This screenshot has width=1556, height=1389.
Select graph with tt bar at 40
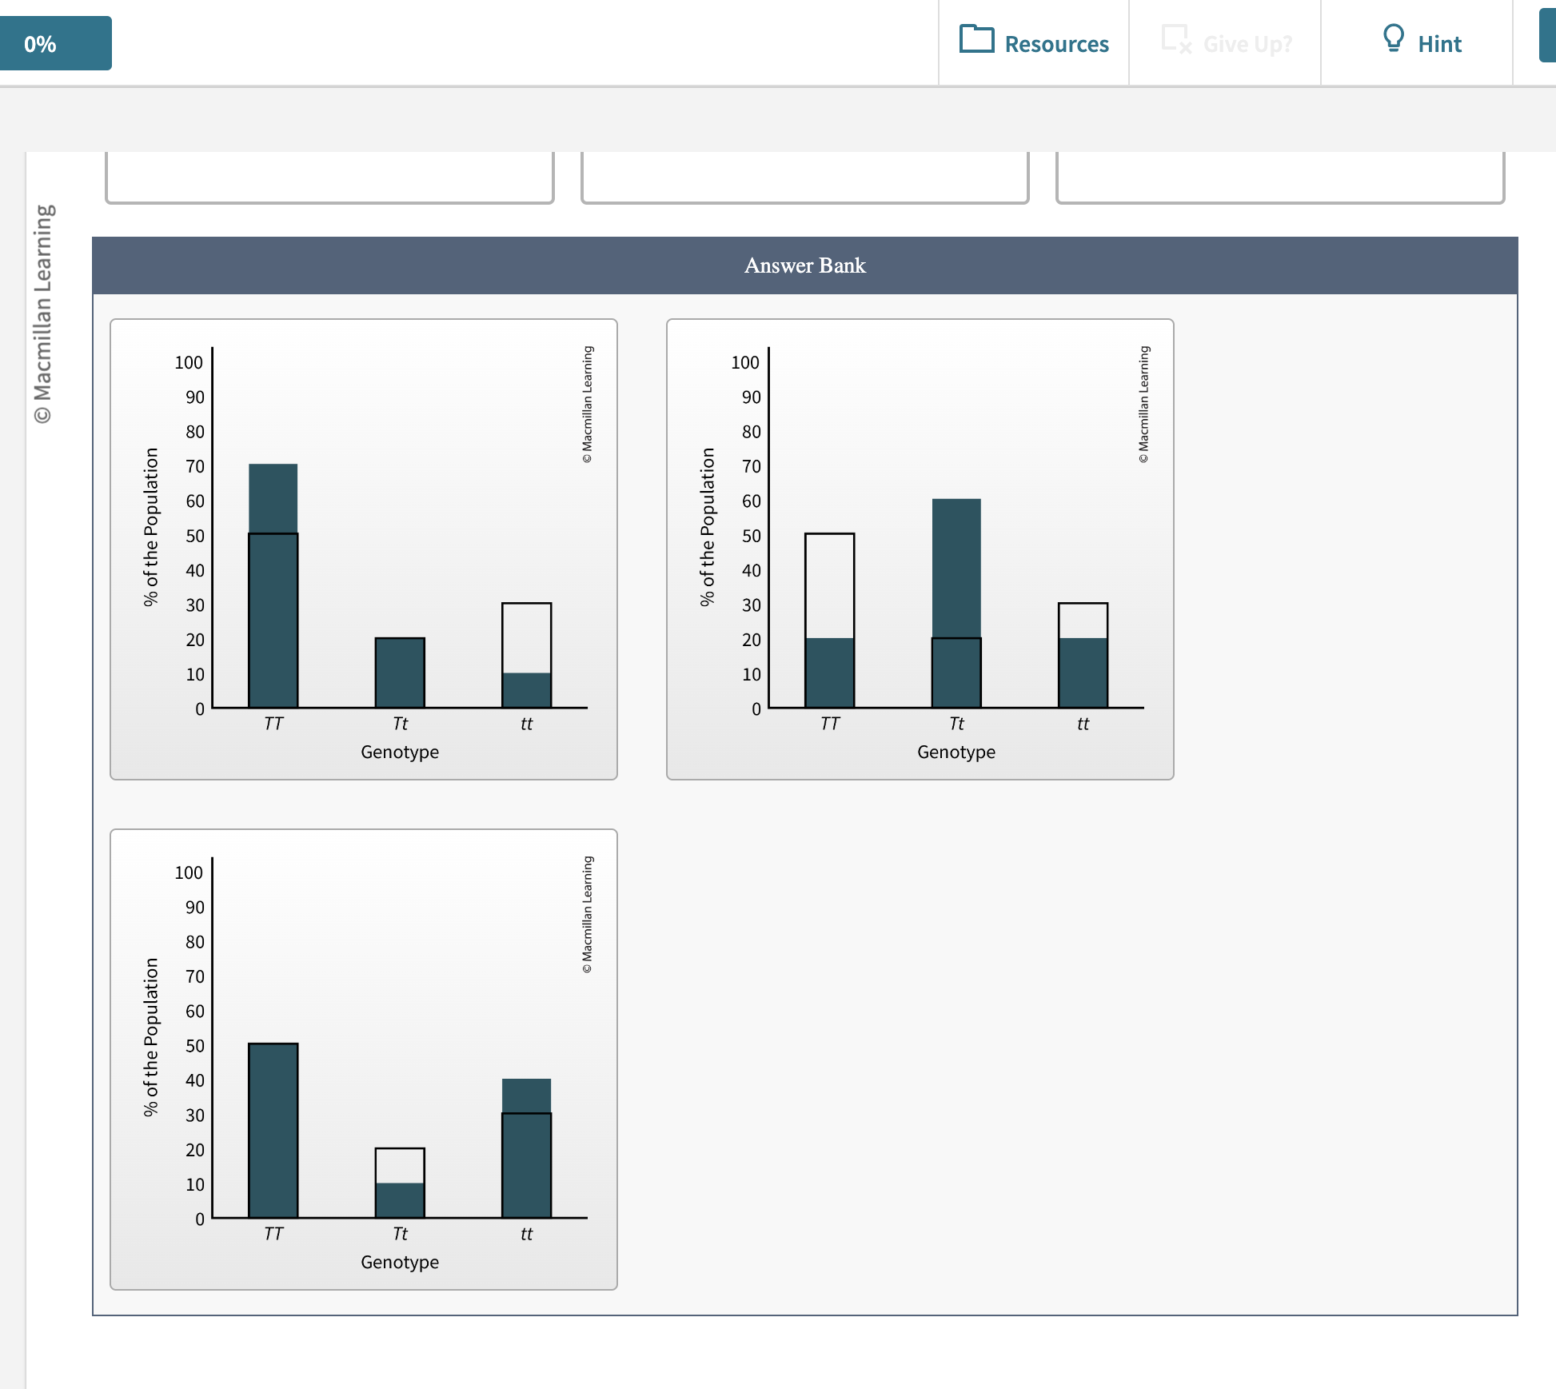363,1059
